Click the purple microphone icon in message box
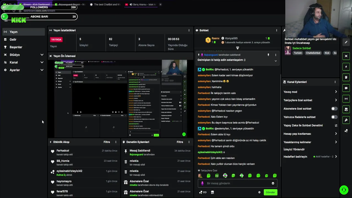The width and height of the screenshot is (352, 198). pyautogui.click(x=202, y=183)
